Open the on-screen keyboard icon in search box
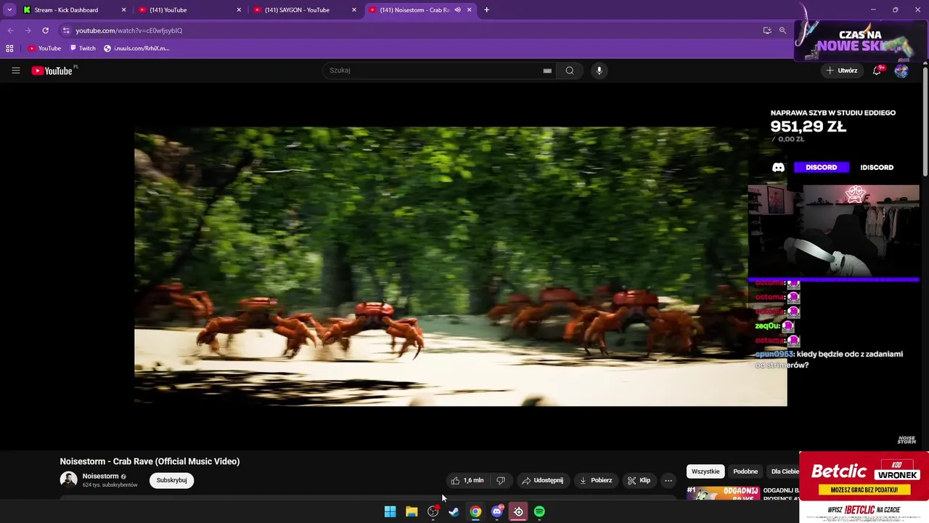This screenshot has height=523, width=929. tap(547, 70)
